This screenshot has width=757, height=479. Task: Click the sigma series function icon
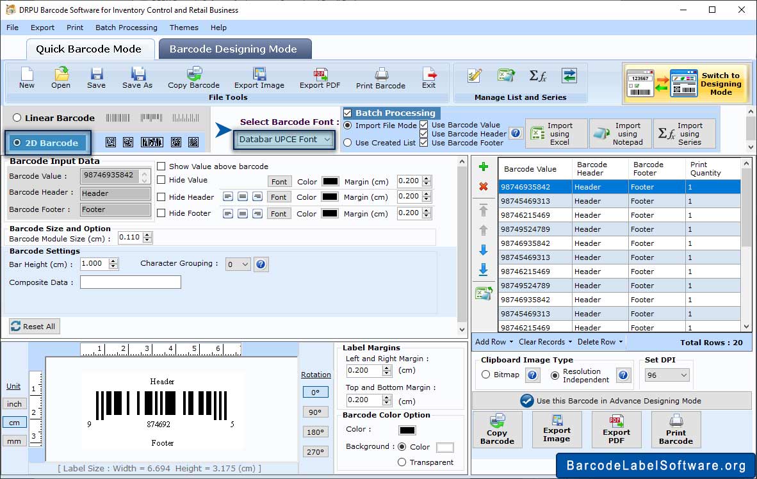pyautogui.click(x=538, y=76)
